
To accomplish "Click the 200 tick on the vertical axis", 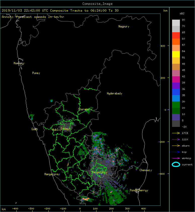I will (x=163, y=78).
